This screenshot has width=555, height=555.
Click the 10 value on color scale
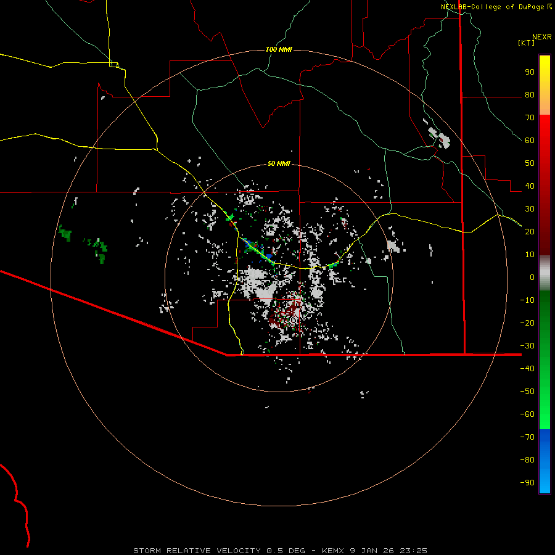pos(530,255)
